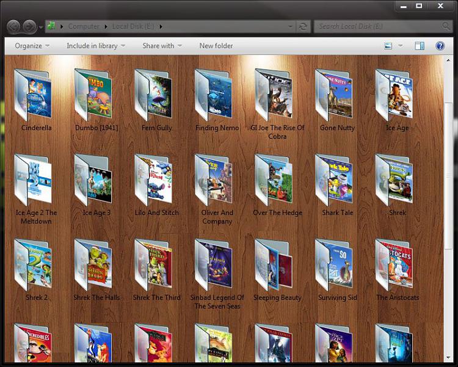
Task: Expand the arrow after Computer in breadcrumb
Action: tap(106, 27)
